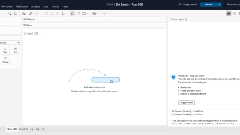Click the Draft badge
The width and height of the screenshot is (240, 135).
[x=111, y=4]
